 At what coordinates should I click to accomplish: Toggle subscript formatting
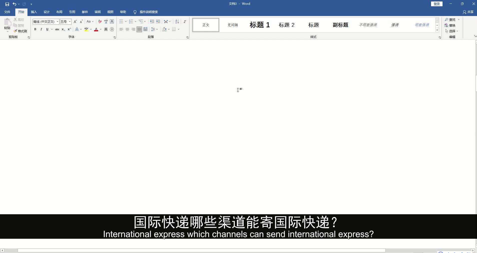(63, 29)
